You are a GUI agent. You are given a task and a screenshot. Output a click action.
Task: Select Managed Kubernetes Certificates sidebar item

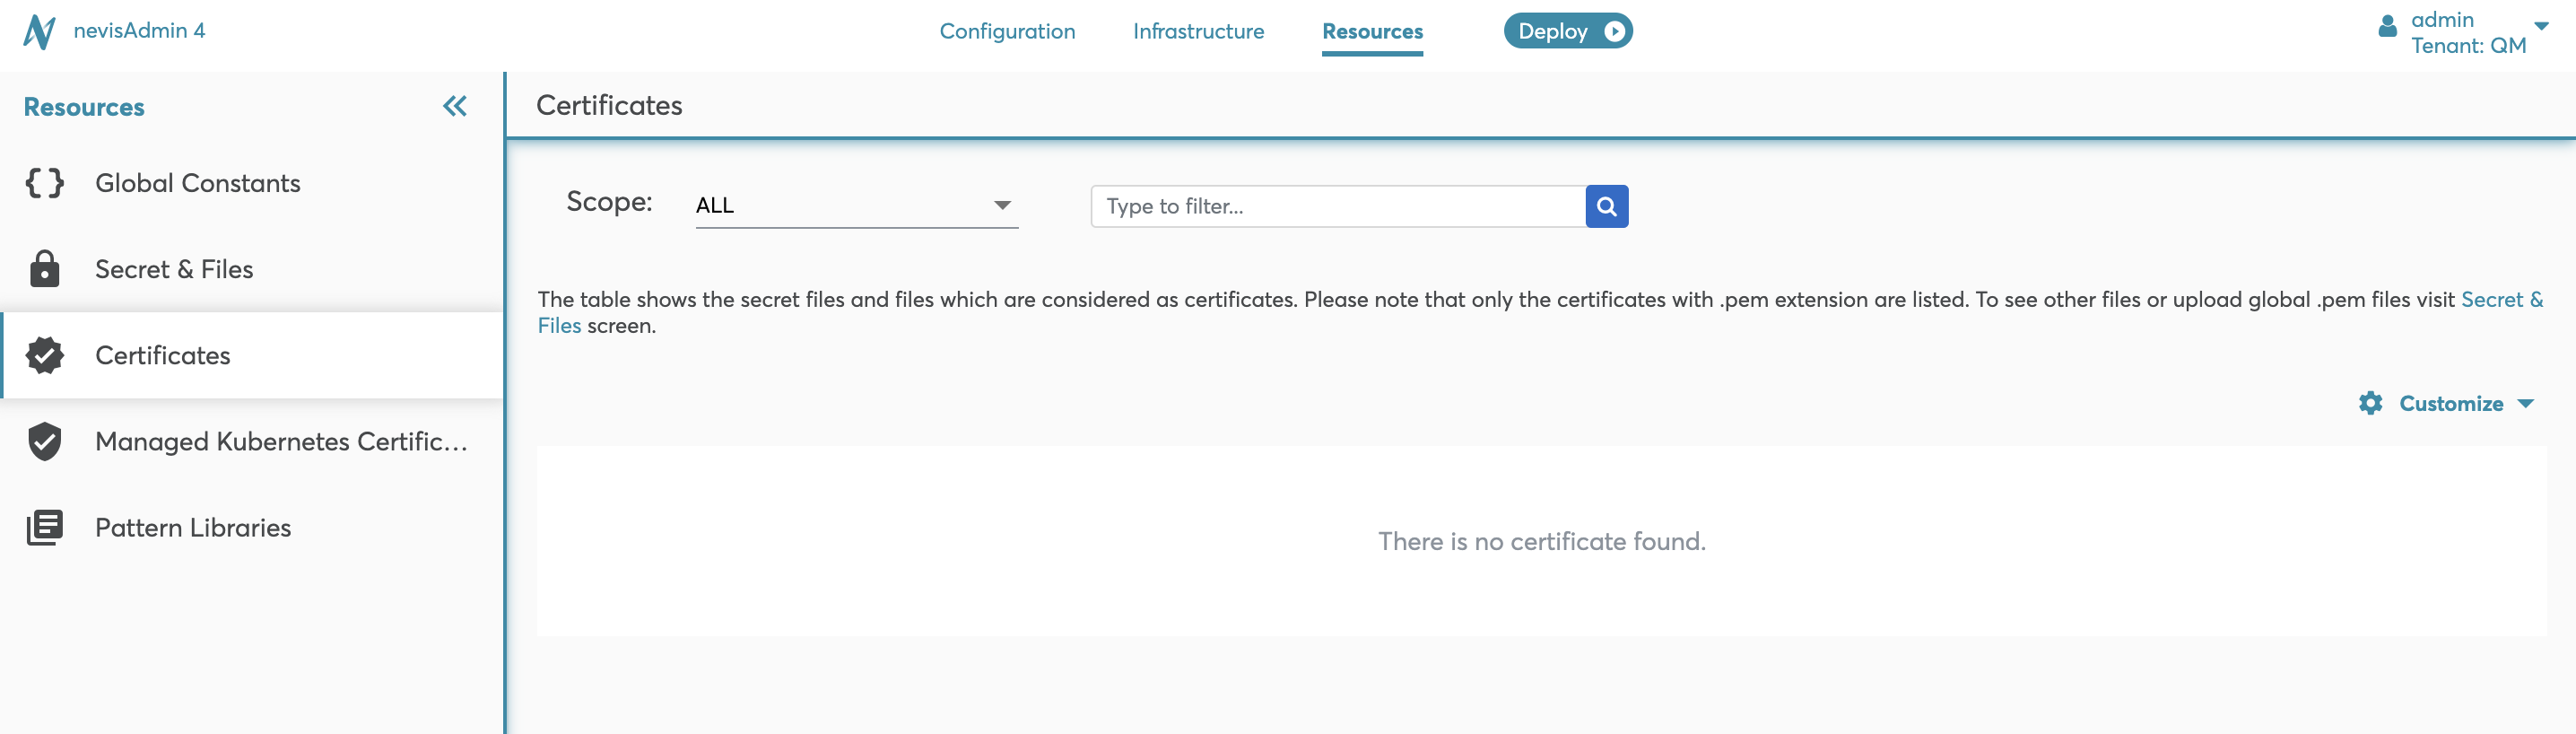(x=281, y=441)
